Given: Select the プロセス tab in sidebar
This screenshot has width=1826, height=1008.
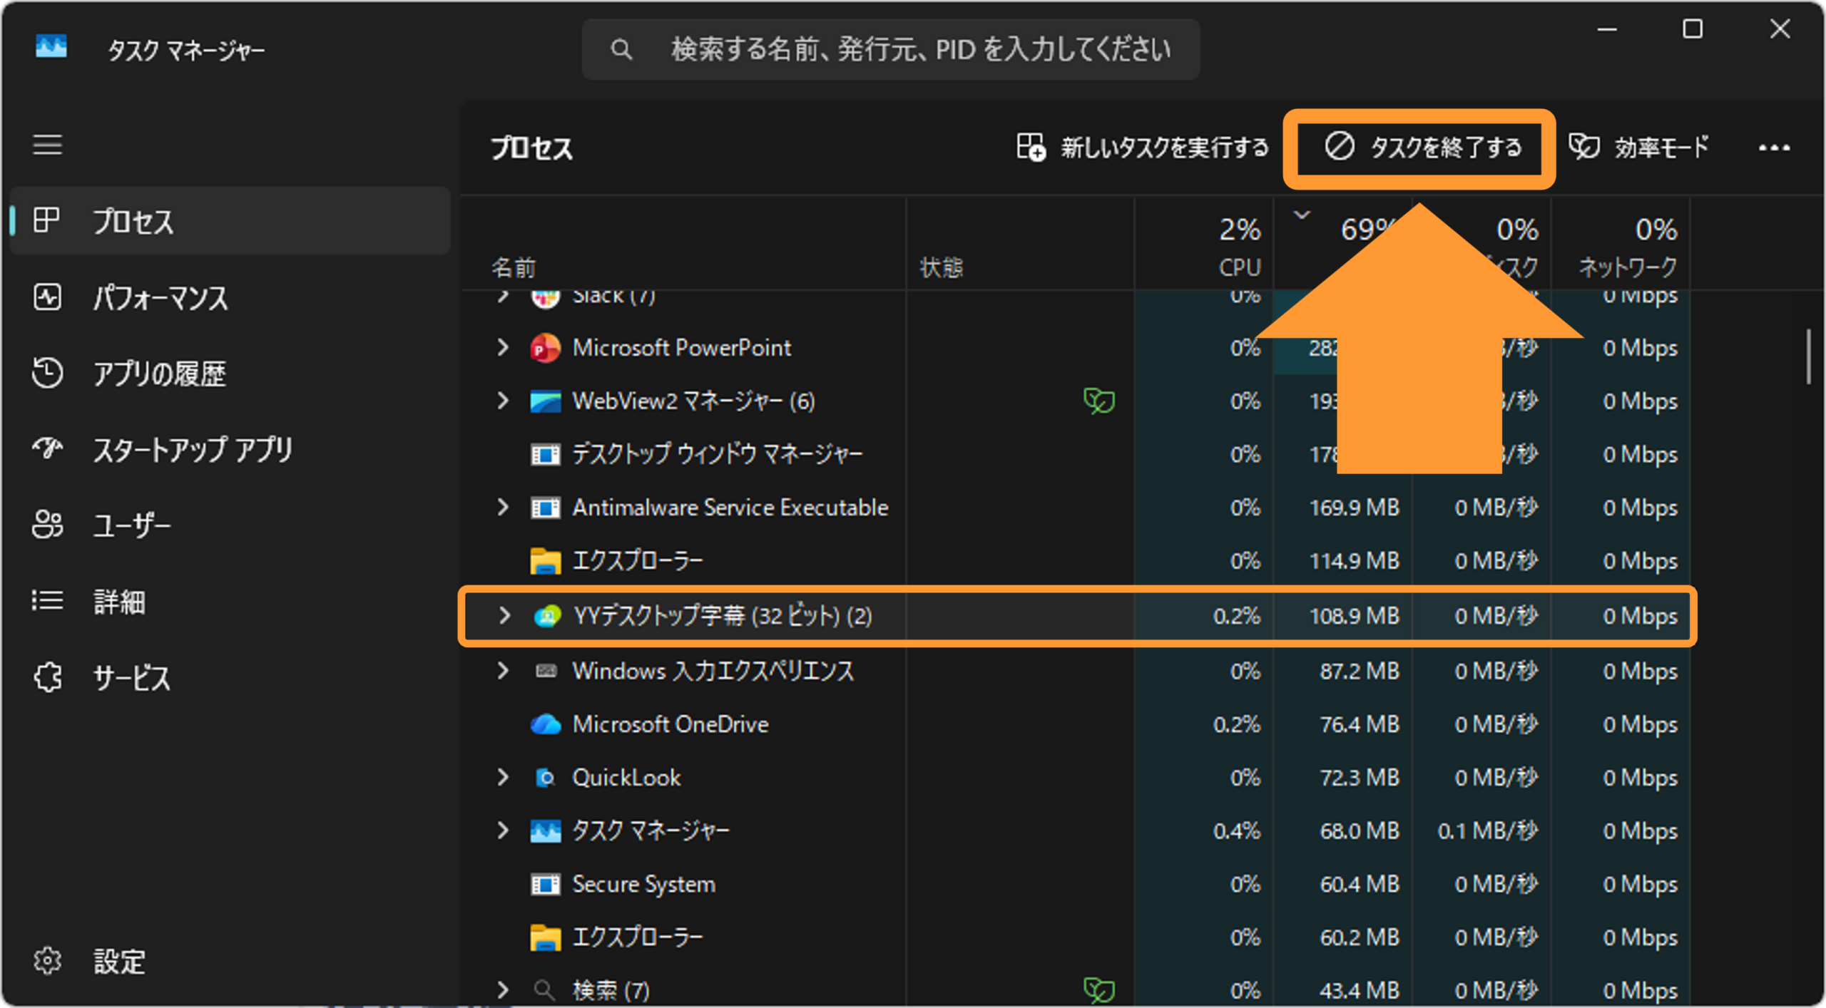Looking at the screenshot, I should point(230,221).
